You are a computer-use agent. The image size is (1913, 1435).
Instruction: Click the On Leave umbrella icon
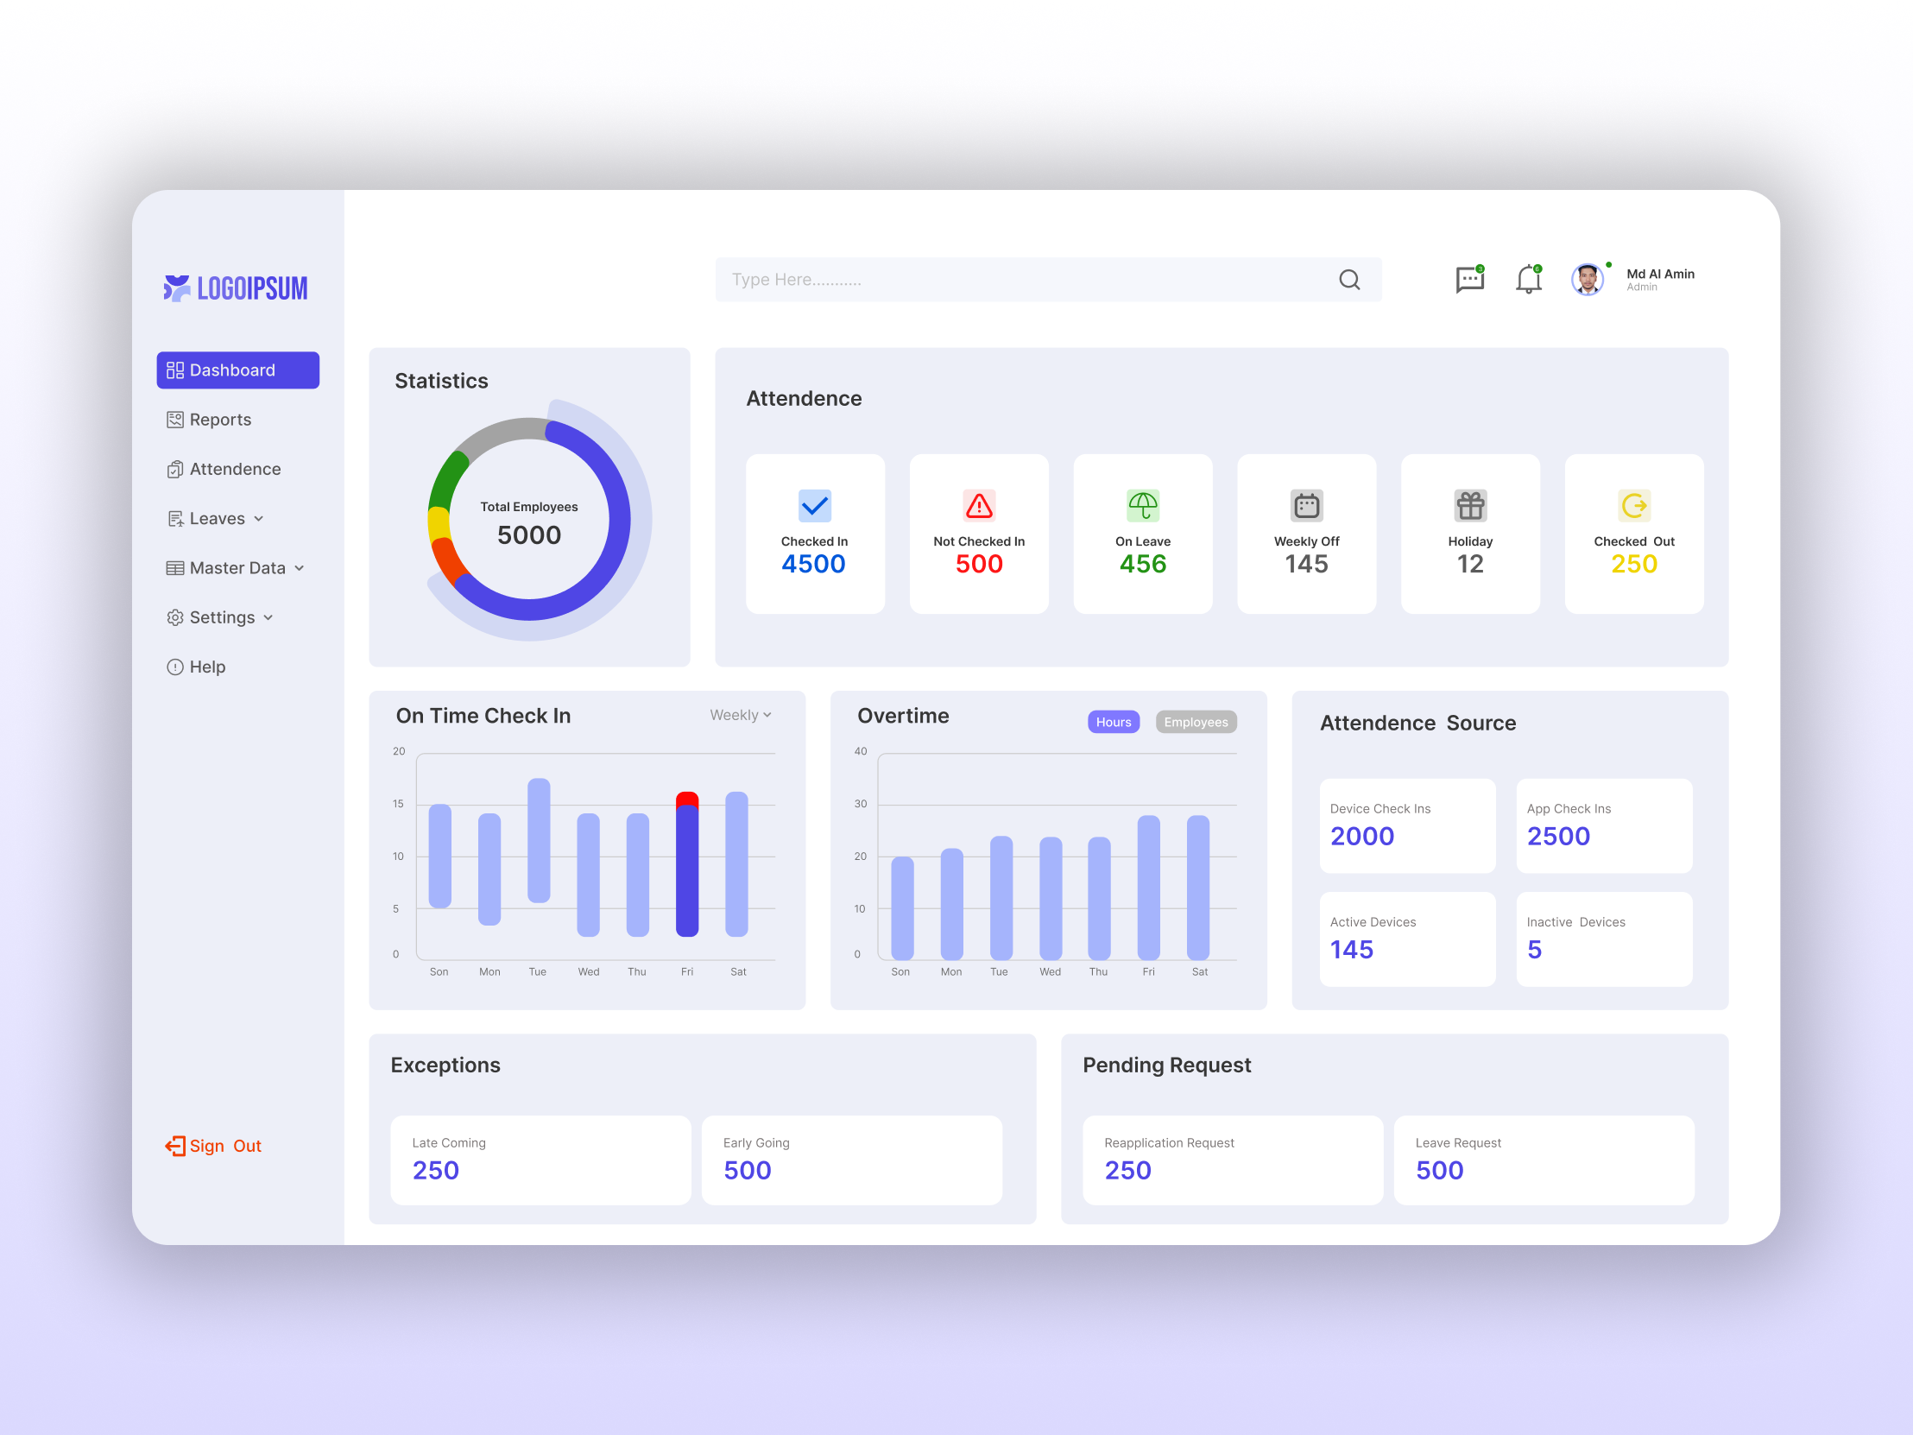tap(1142, 505)
